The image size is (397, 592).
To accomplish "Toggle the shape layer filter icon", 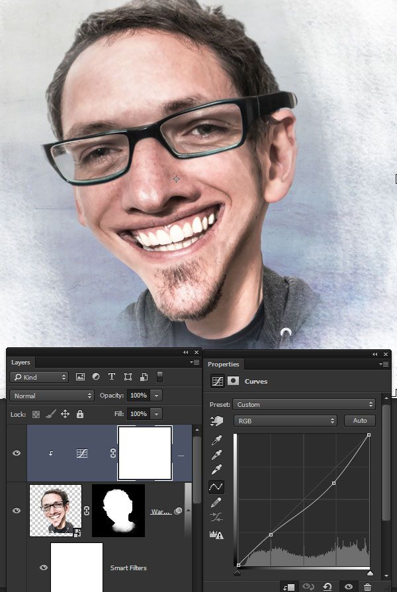I will coord(128,376).
